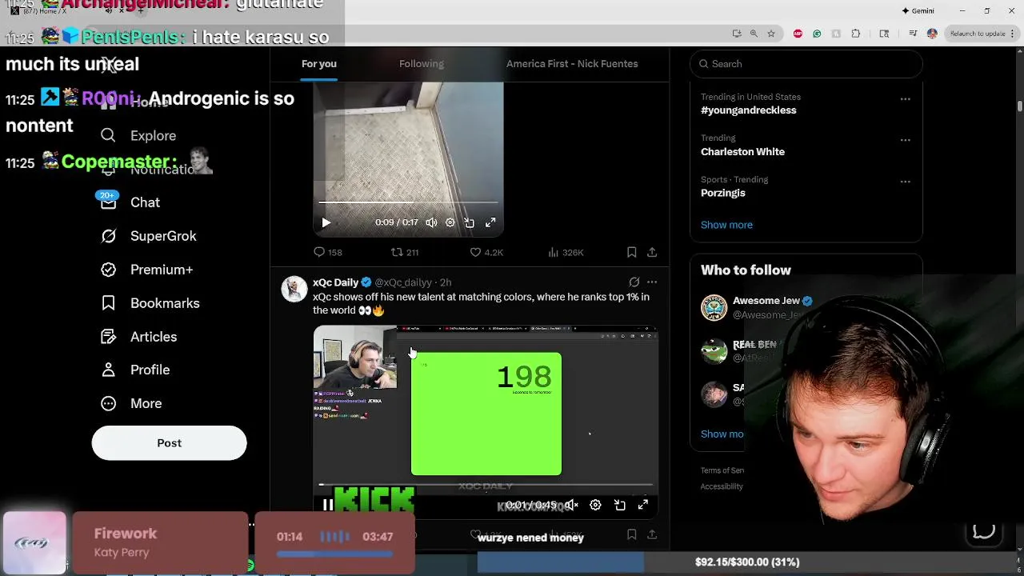Mute the first video
The image size is (1024, 576).
(x=431, y=222)
